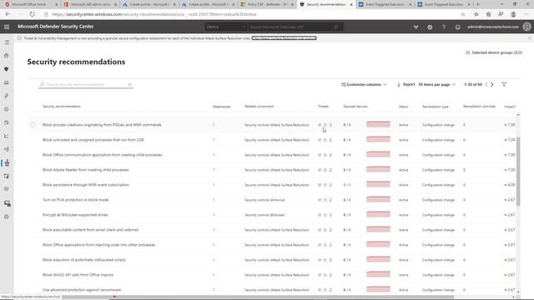The height and width of the screenshot is (300, 534).
Task: Open the Filter funnel icon
Action: (x=504, y=84)
